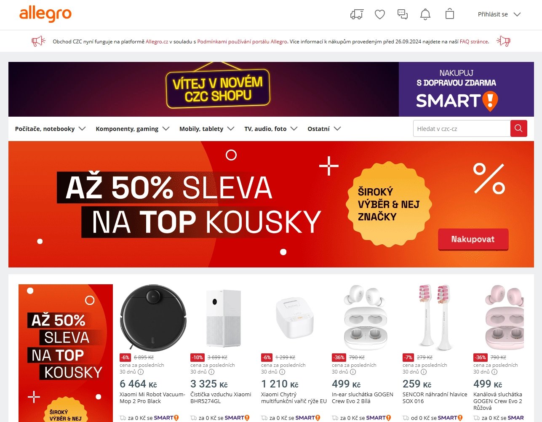Click the Nakupovat banner button
Viewport: 542px width, 422px height.
[473, 239]
